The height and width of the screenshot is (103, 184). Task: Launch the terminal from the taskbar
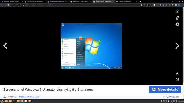(14, 101)
